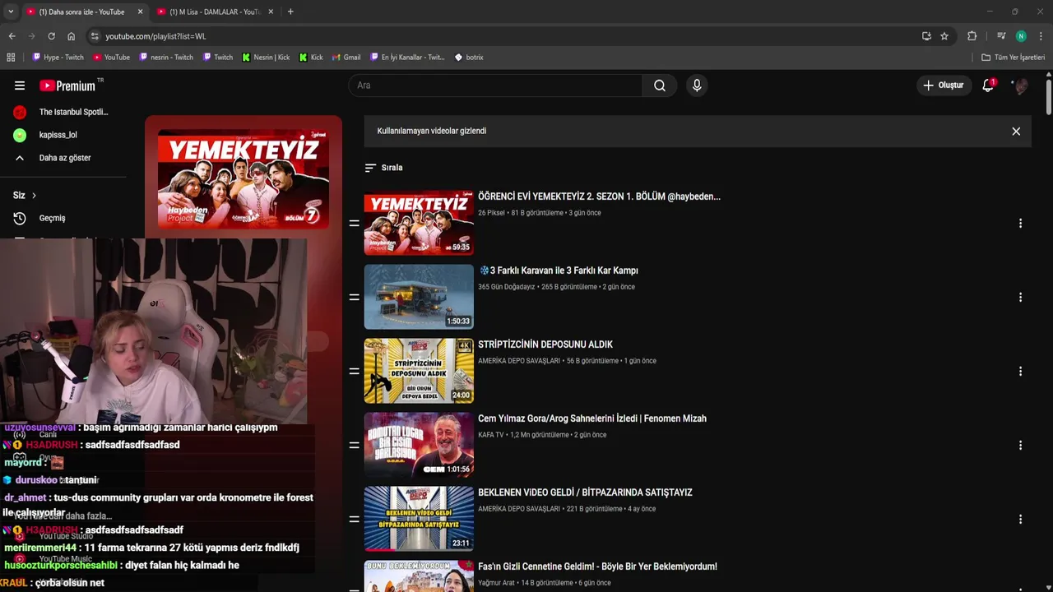Open the media control icon in toolbar
The height and width of the screenshot is (592, 1053).
(x=1001, y=36)
